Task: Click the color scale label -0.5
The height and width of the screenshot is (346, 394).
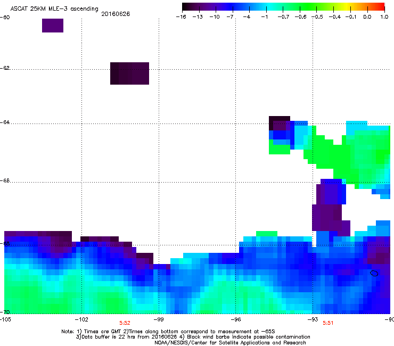Action: coord(317,17)
